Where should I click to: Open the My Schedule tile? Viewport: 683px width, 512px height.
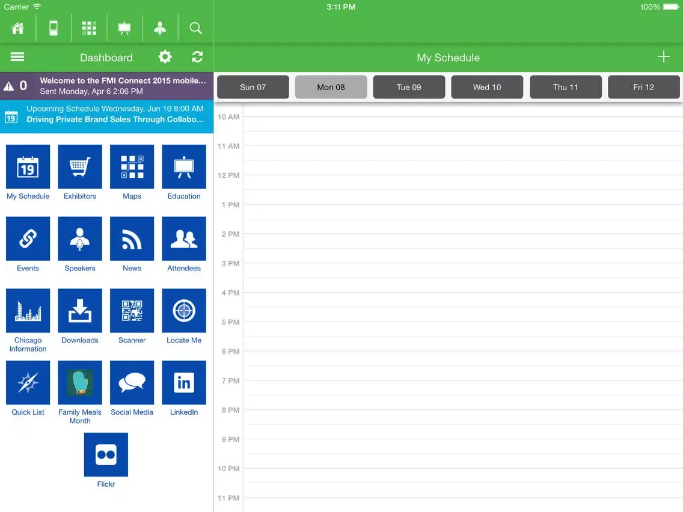pos(28,166)
